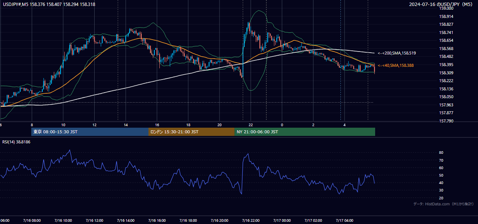The width and height of the screenshot is (478, 224).
Task: Click the 158.050 price axis label
Action: click(x=446, y=97)
